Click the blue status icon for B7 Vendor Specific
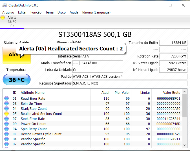The height and width of the screenshot is (151, 190). (x=6, y=144)
